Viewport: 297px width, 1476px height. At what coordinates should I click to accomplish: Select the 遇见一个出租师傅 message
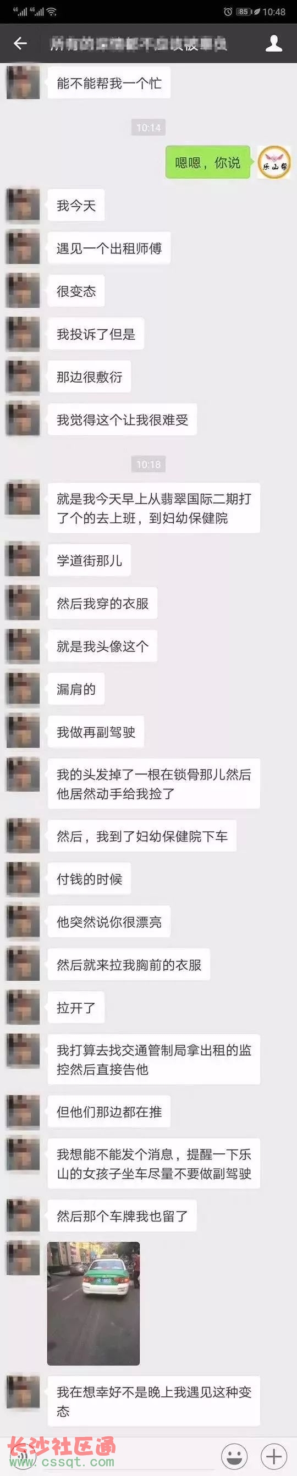click(x=109, y=248)
